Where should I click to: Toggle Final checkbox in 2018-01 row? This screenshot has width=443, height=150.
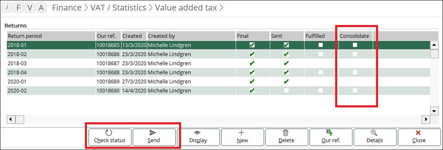coord(252,45)
